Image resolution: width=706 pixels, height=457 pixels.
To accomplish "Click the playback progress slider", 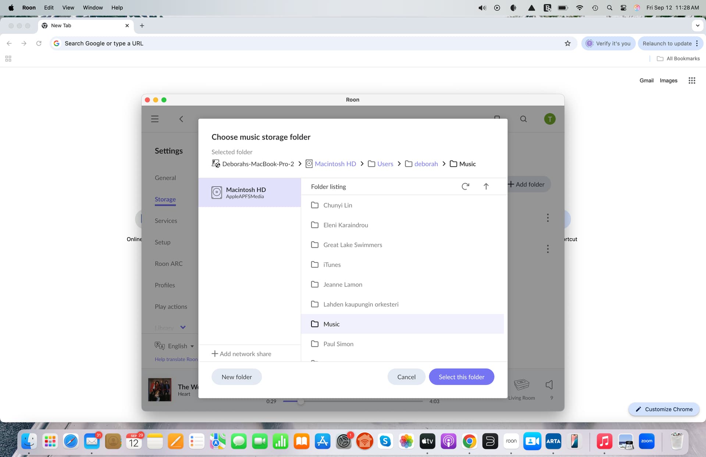I will 352,401.
